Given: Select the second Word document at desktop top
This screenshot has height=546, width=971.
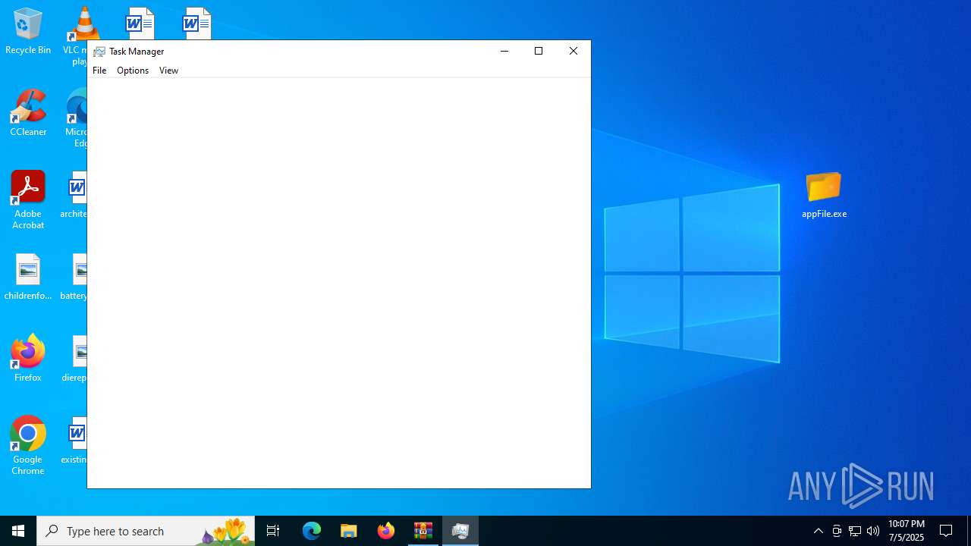Looking at the screenshot, I should [197, 24].
